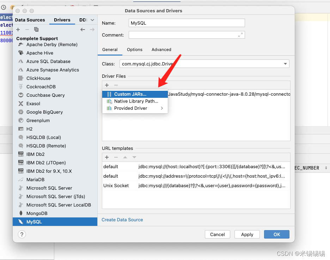Select Azure SQL Database driver
The height and width of the screenshot is (260, 330).
point(55,61)
